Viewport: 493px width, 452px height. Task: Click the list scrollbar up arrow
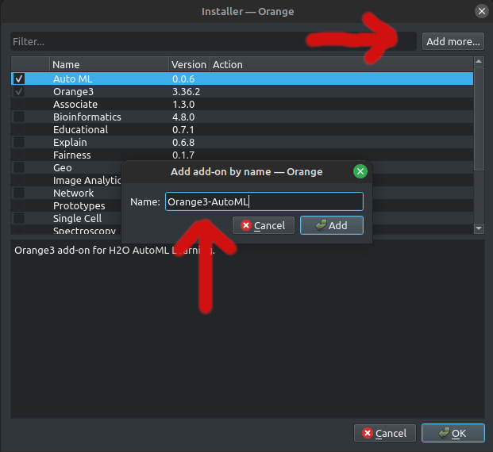pyautogui.click(x=479, y=62)
